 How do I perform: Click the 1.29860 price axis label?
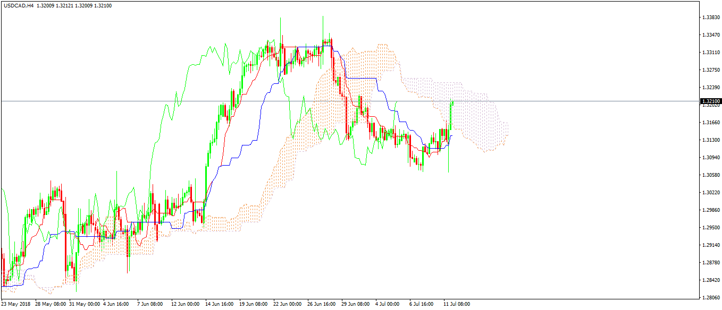point(710,210)
